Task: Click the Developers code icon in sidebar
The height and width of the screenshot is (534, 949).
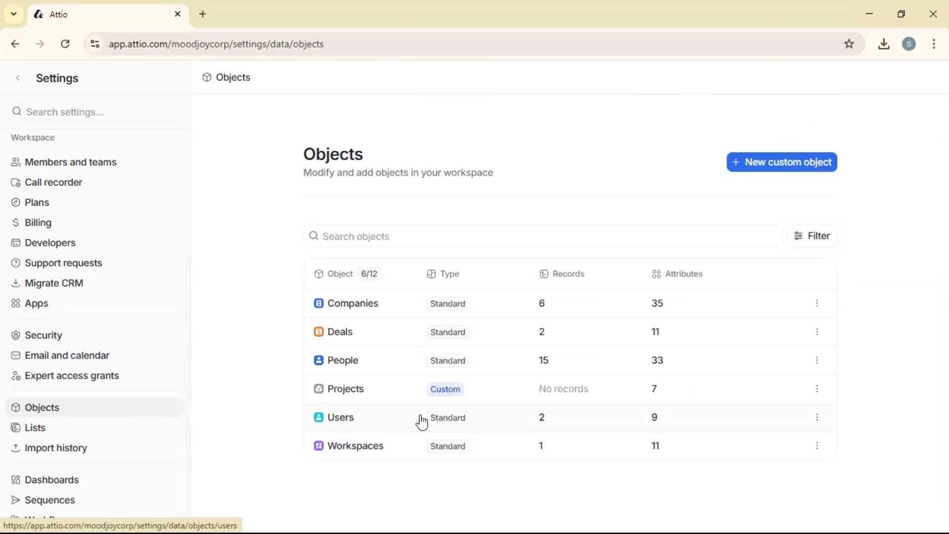Action: [x=16, y=242]
